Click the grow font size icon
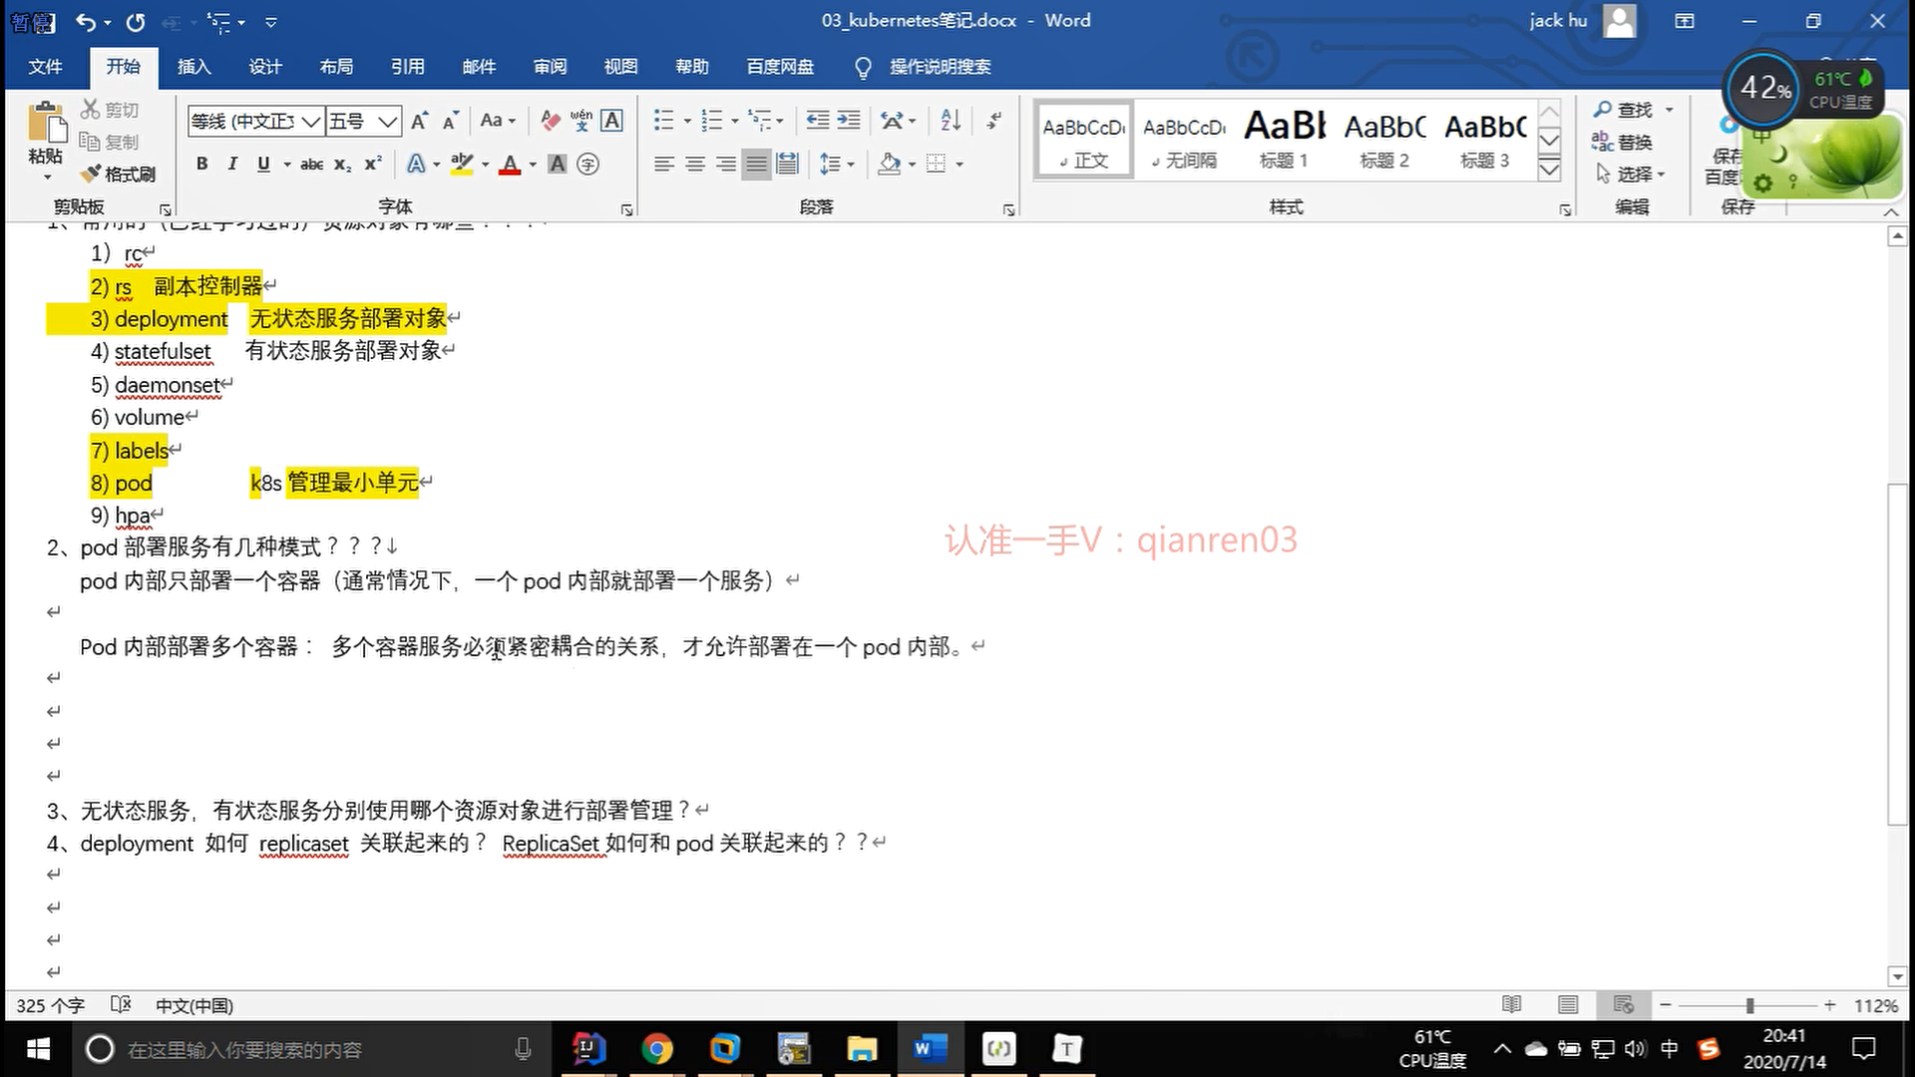Image resolution: width=1915 pixels, height=1077 pixels. 420,121
